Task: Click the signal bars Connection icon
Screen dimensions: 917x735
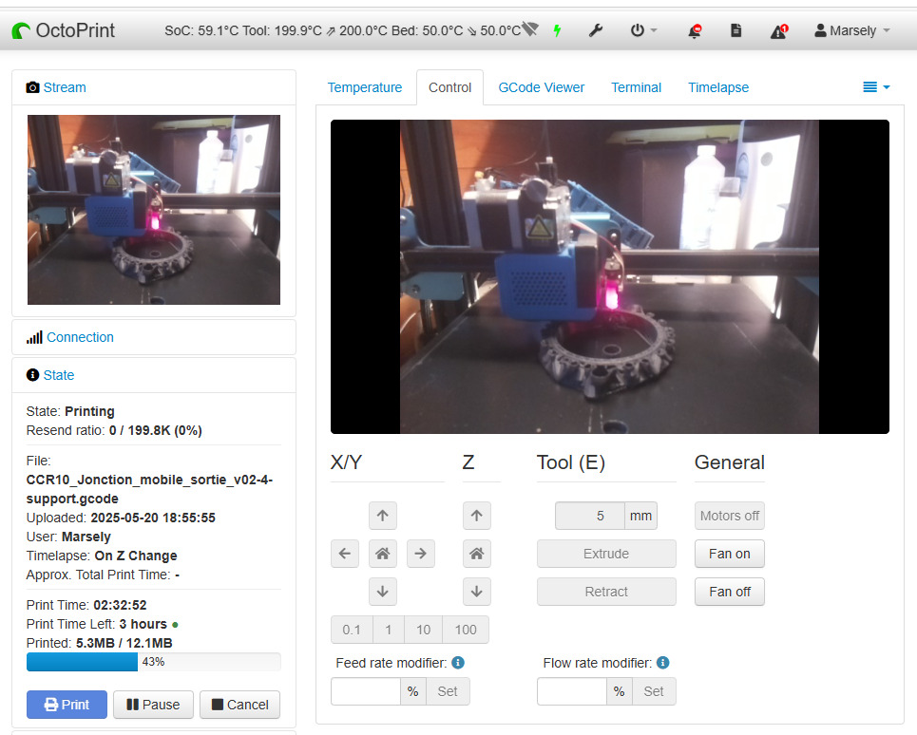Action: pos(34,337)
